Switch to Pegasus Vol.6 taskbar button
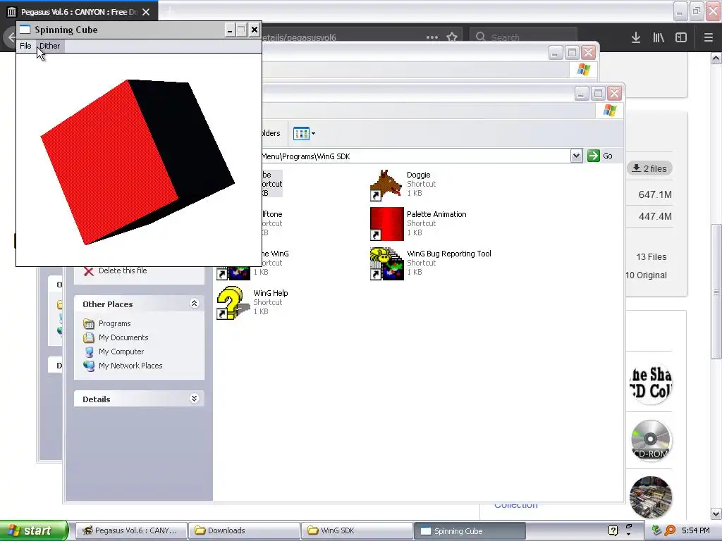The width and height of the screenshot is (722, 541). click(x=131, y=530)
